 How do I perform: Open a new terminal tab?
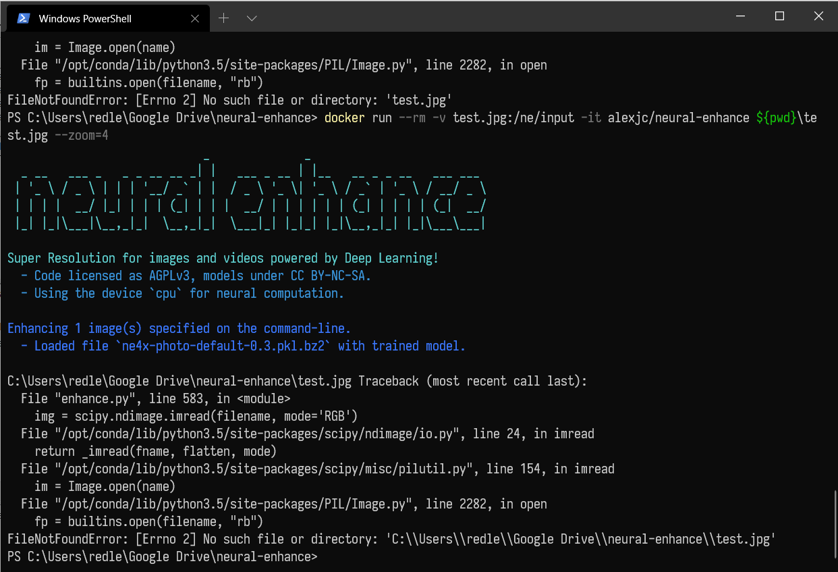click(x=224, y=18)
